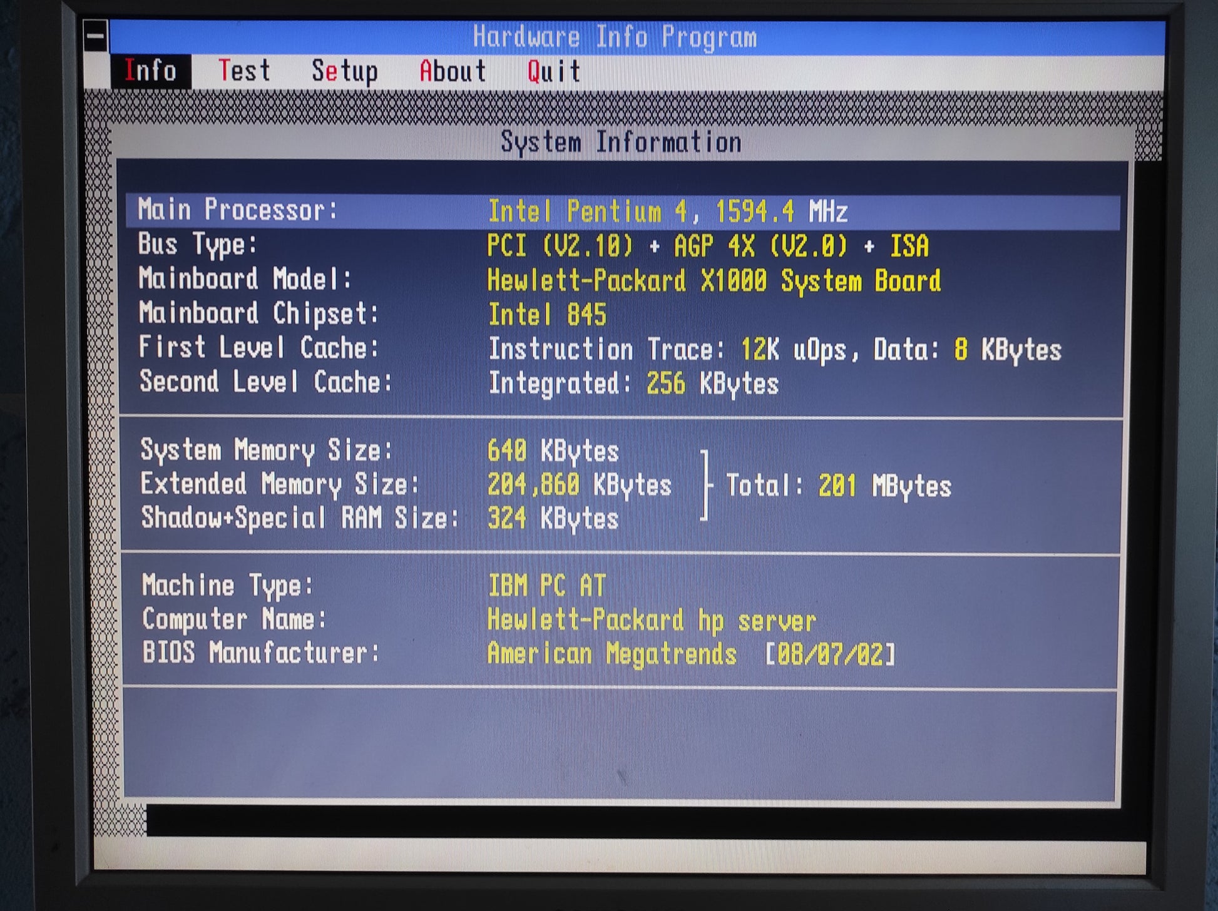Open the Info menu
The width and height of the screenshot is (1218, 911).
point(150,71)
